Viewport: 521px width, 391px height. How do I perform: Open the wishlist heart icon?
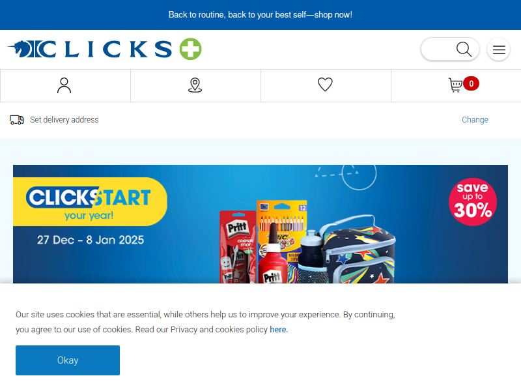pos(325,85)
